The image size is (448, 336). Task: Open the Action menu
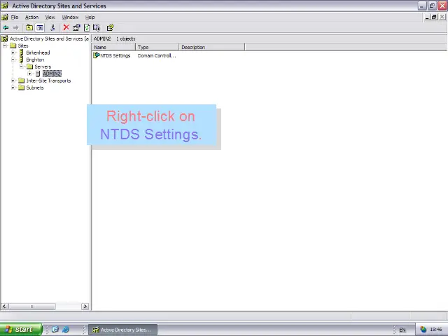(x=31, y=17)
